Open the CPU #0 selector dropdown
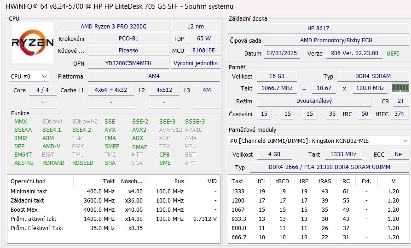Screen dimensions: 411x248 pyautogui.click(x=29, y=76)
